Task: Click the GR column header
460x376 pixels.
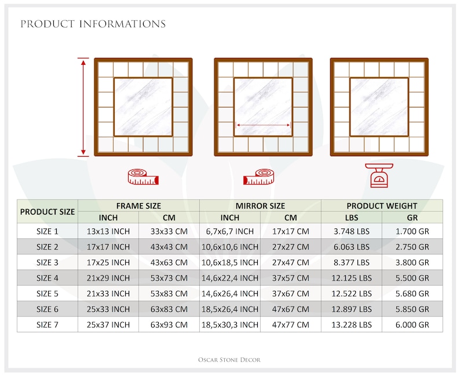Action: [x=412, y=218]
